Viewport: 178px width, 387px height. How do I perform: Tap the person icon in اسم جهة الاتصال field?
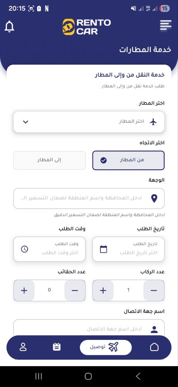click(154, 330)
